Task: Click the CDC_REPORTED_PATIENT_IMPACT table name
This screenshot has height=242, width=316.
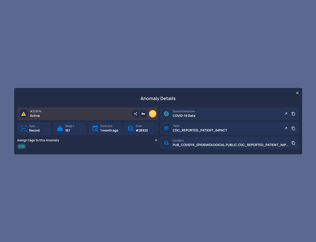Action: click(x=200, y=131)
